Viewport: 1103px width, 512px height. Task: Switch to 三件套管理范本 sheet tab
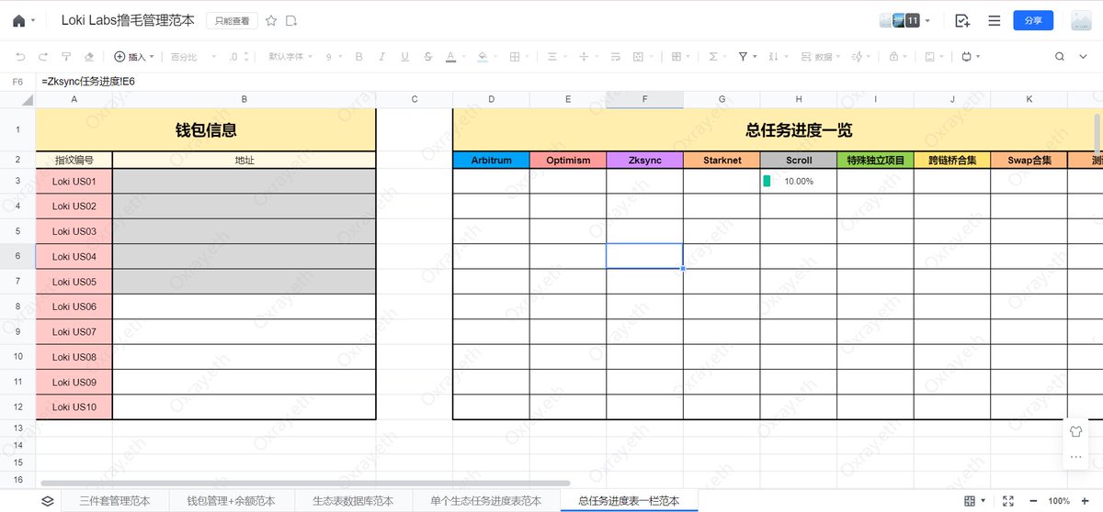[x=115, y=501]
